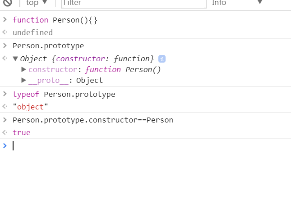The image size is (291, 204).
Task: Click the typeof Person.prototype command
Action: point(64,94)
